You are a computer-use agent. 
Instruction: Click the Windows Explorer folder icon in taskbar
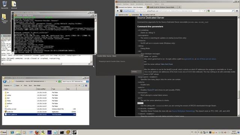click(18, 132)
